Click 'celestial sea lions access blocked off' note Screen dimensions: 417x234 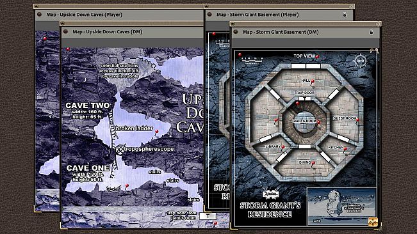tap(119, 71)
